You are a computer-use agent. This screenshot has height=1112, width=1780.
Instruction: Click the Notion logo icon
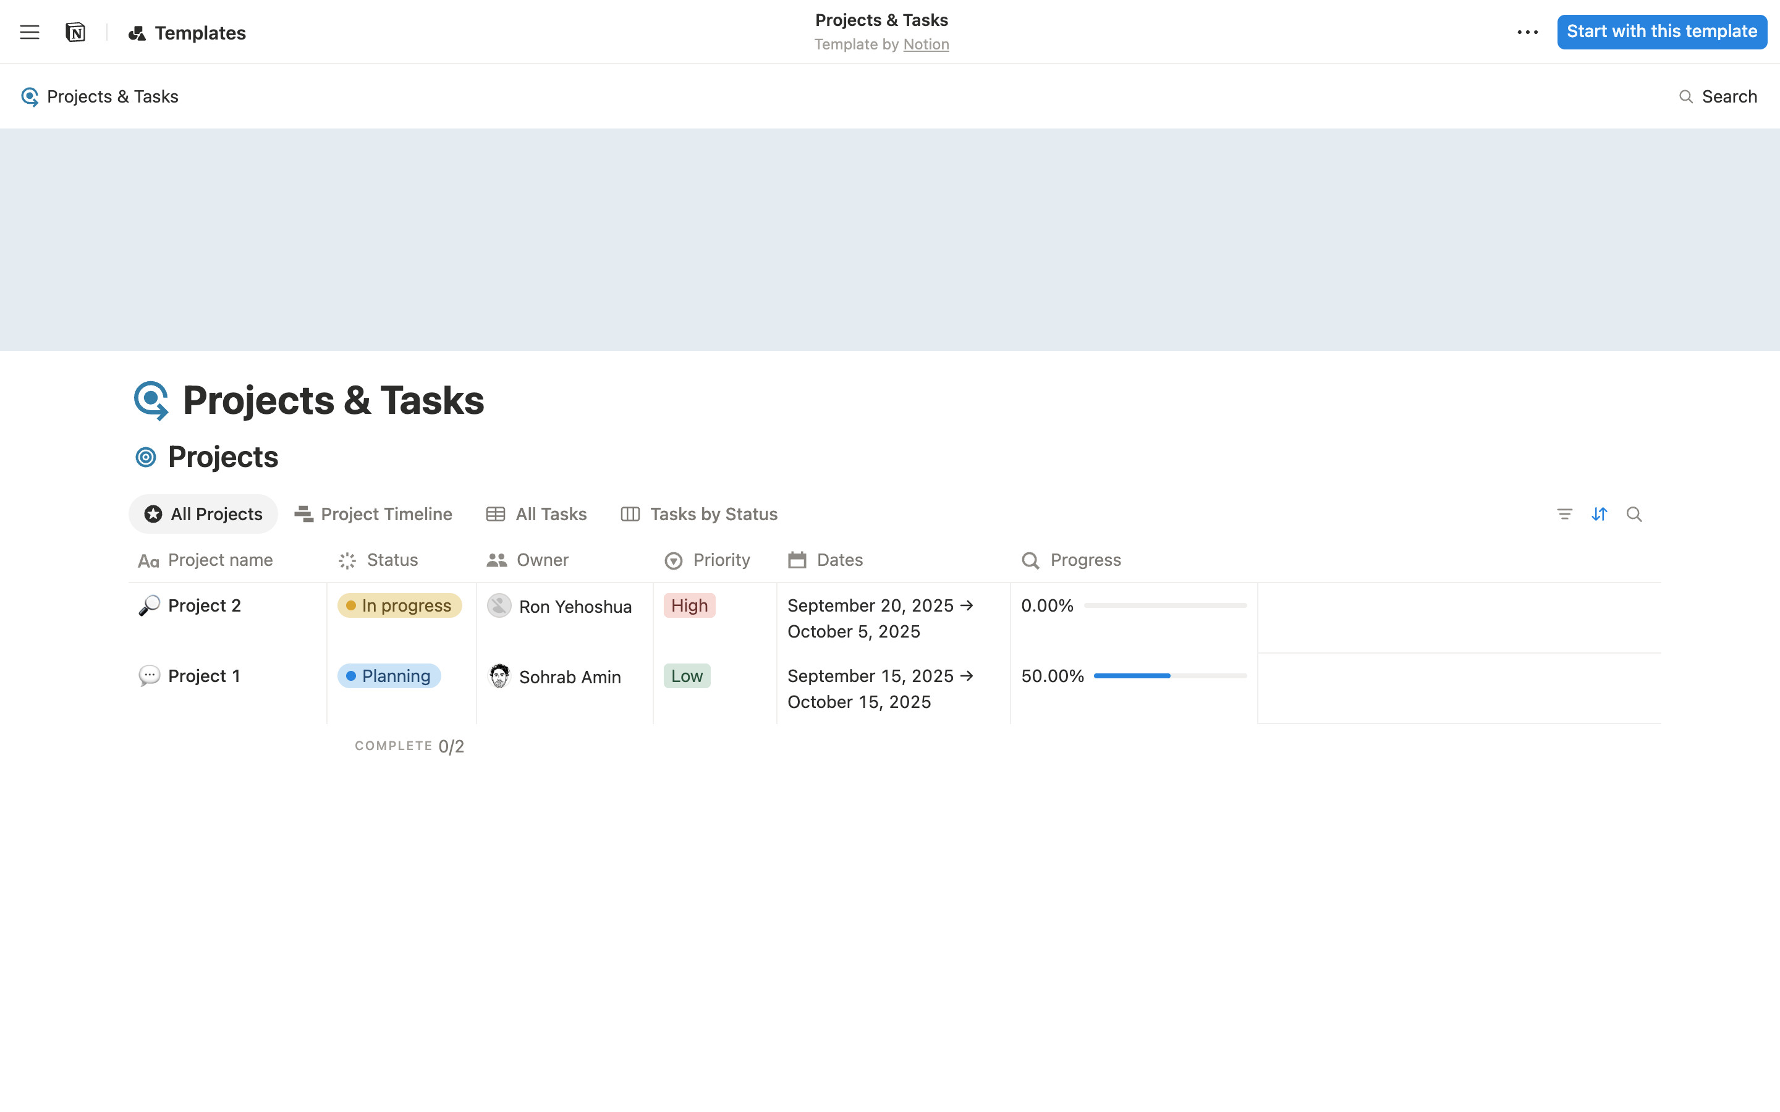point(75,32)
